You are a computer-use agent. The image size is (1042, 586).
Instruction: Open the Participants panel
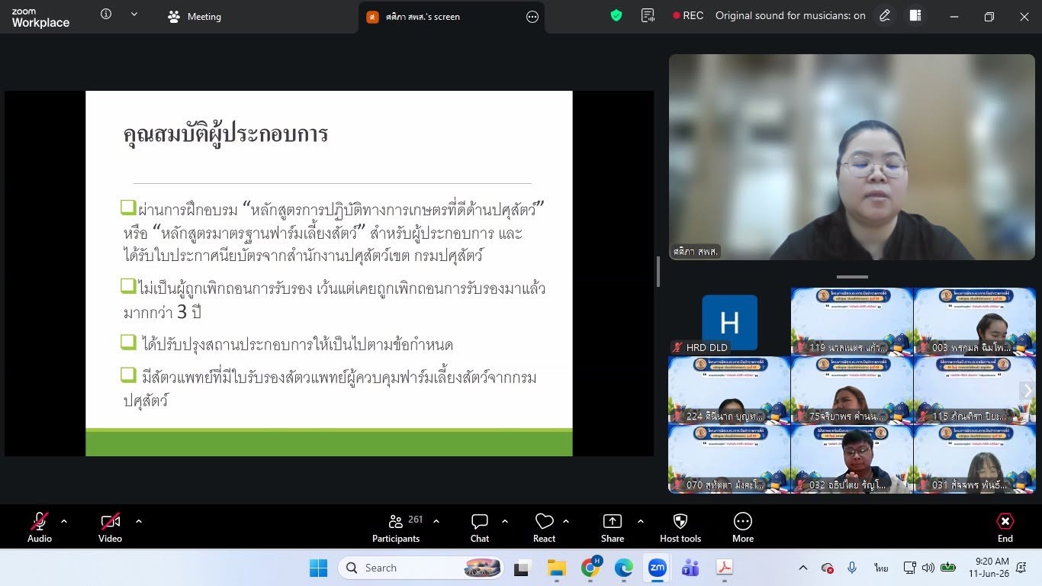[x=396, y=528]
